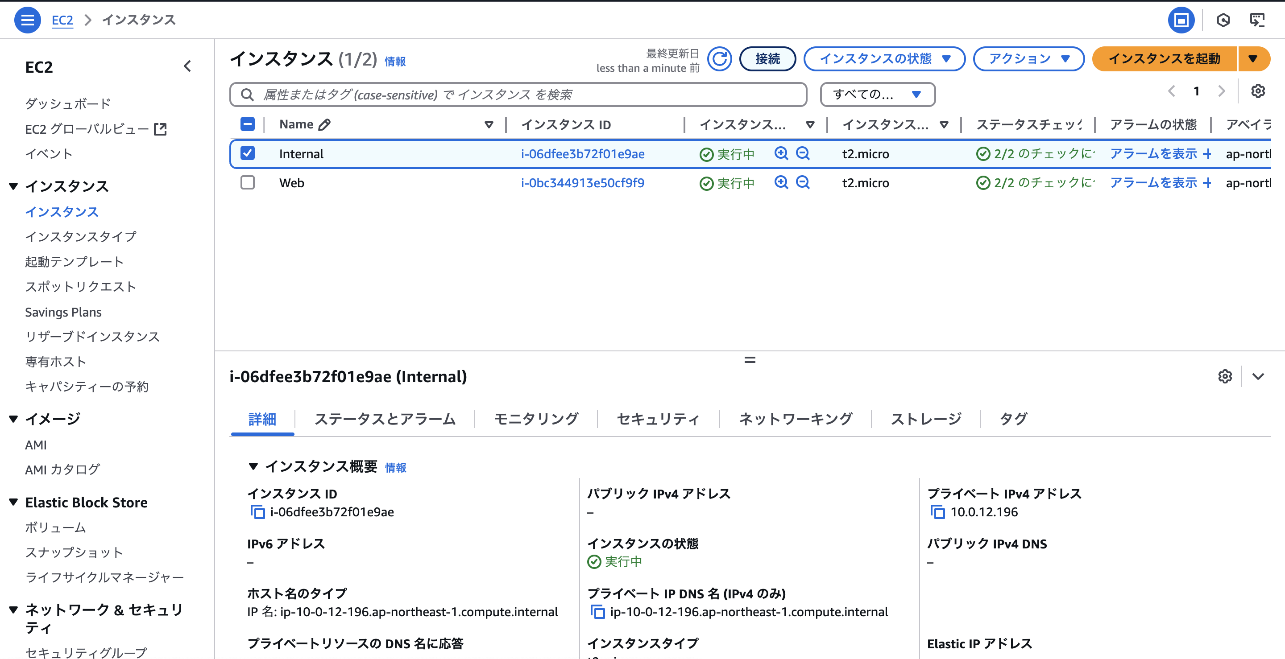The height and width of the screenshot is (659, 1285).
Task: Open detail panel settings gear
Action: click(x=1225, y=376)
